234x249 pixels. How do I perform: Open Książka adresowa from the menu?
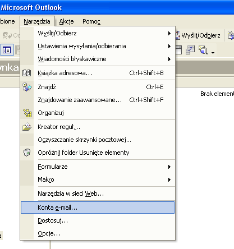pyautogui.click(x=98, y=73)
